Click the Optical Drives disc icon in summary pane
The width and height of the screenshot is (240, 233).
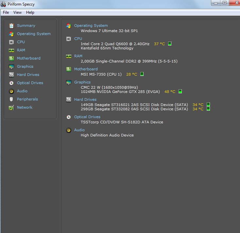point(69,117)
